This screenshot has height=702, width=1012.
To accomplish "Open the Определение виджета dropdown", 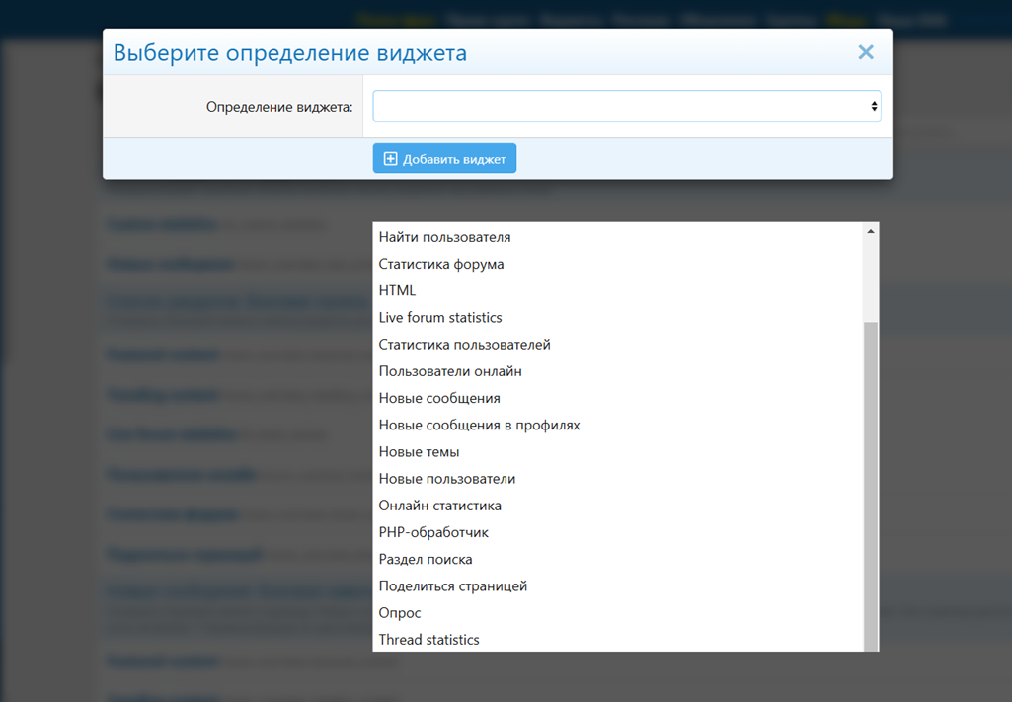I will click(626, 107).
